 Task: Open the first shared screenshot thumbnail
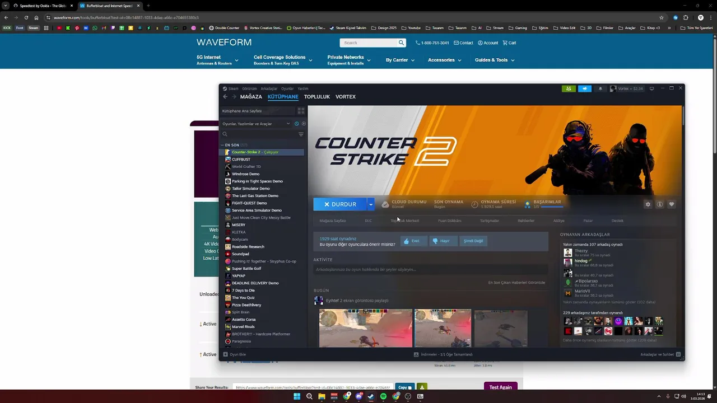pos(365,328)
